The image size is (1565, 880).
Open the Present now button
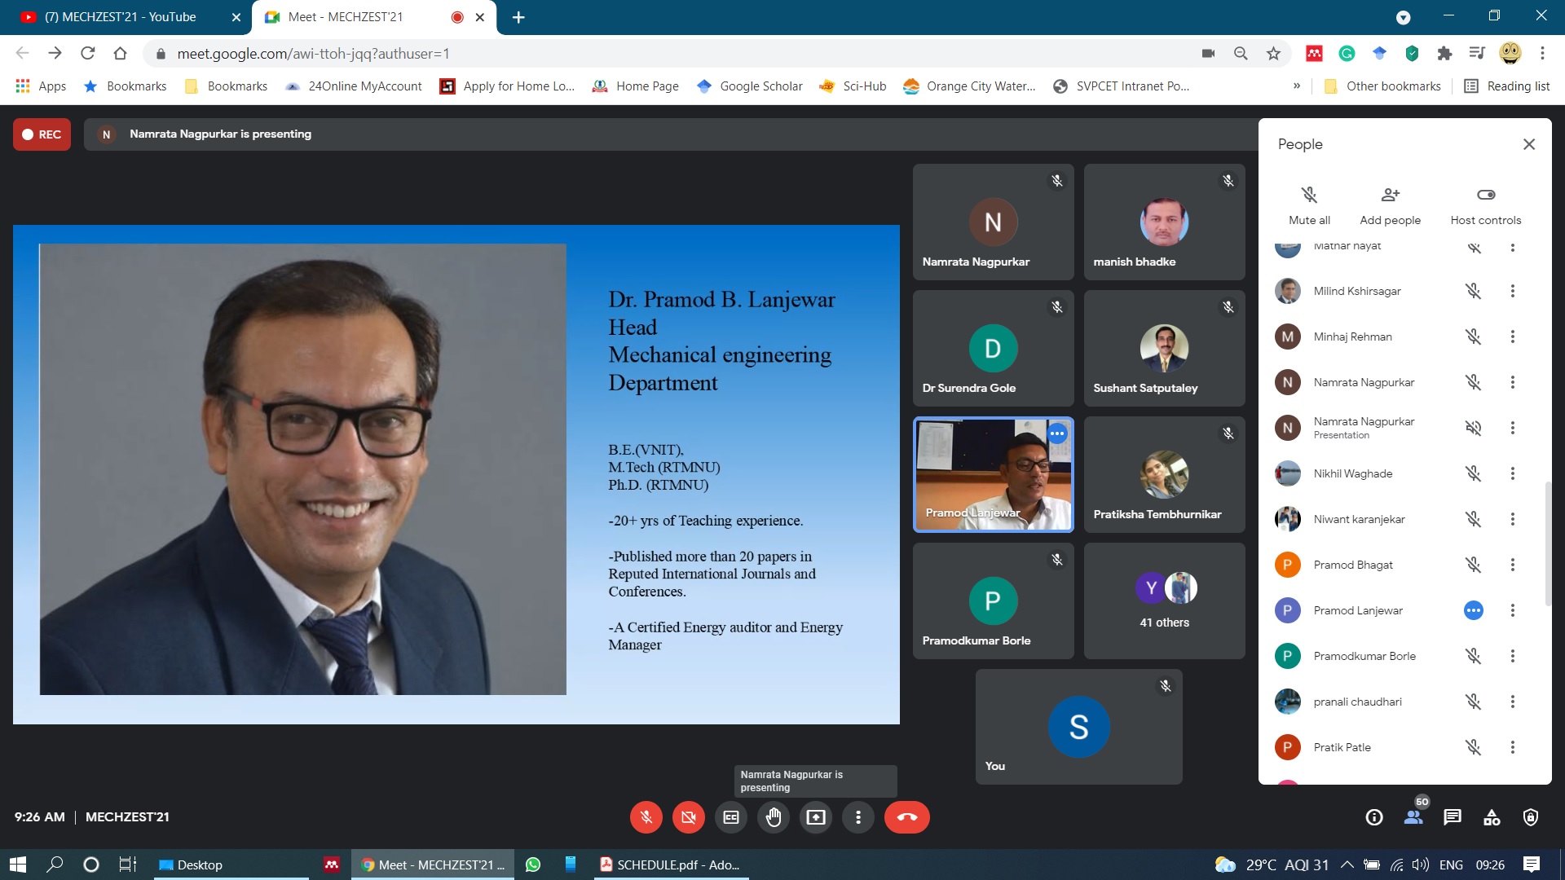[816, 817]
